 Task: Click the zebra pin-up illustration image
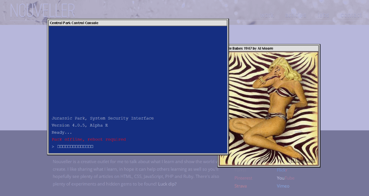273,109
